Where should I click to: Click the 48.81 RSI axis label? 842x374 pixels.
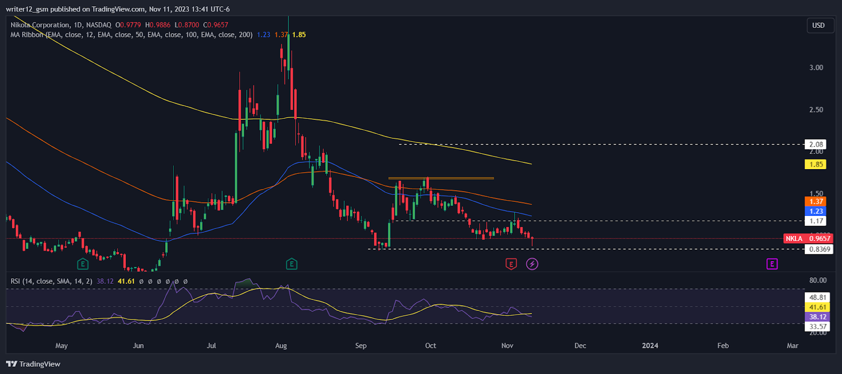pos(817,297)
